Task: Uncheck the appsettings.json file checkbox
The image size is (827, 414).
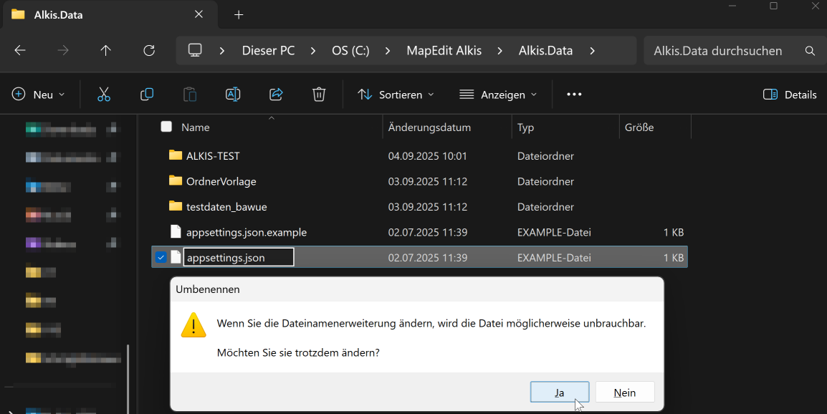Action: tap(161, 257)
